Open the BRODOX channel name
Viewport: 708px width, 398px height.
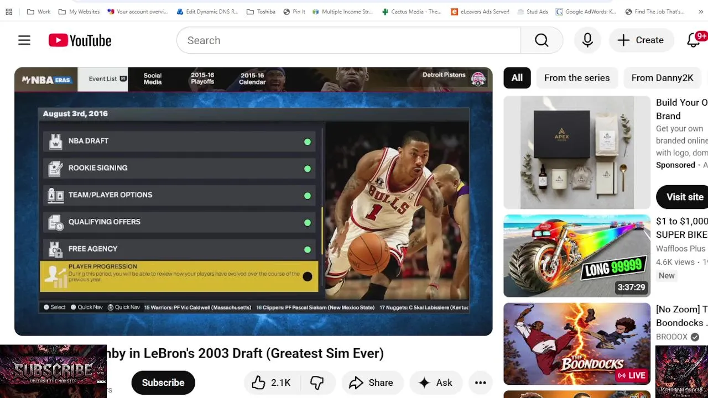coord(672,337)
